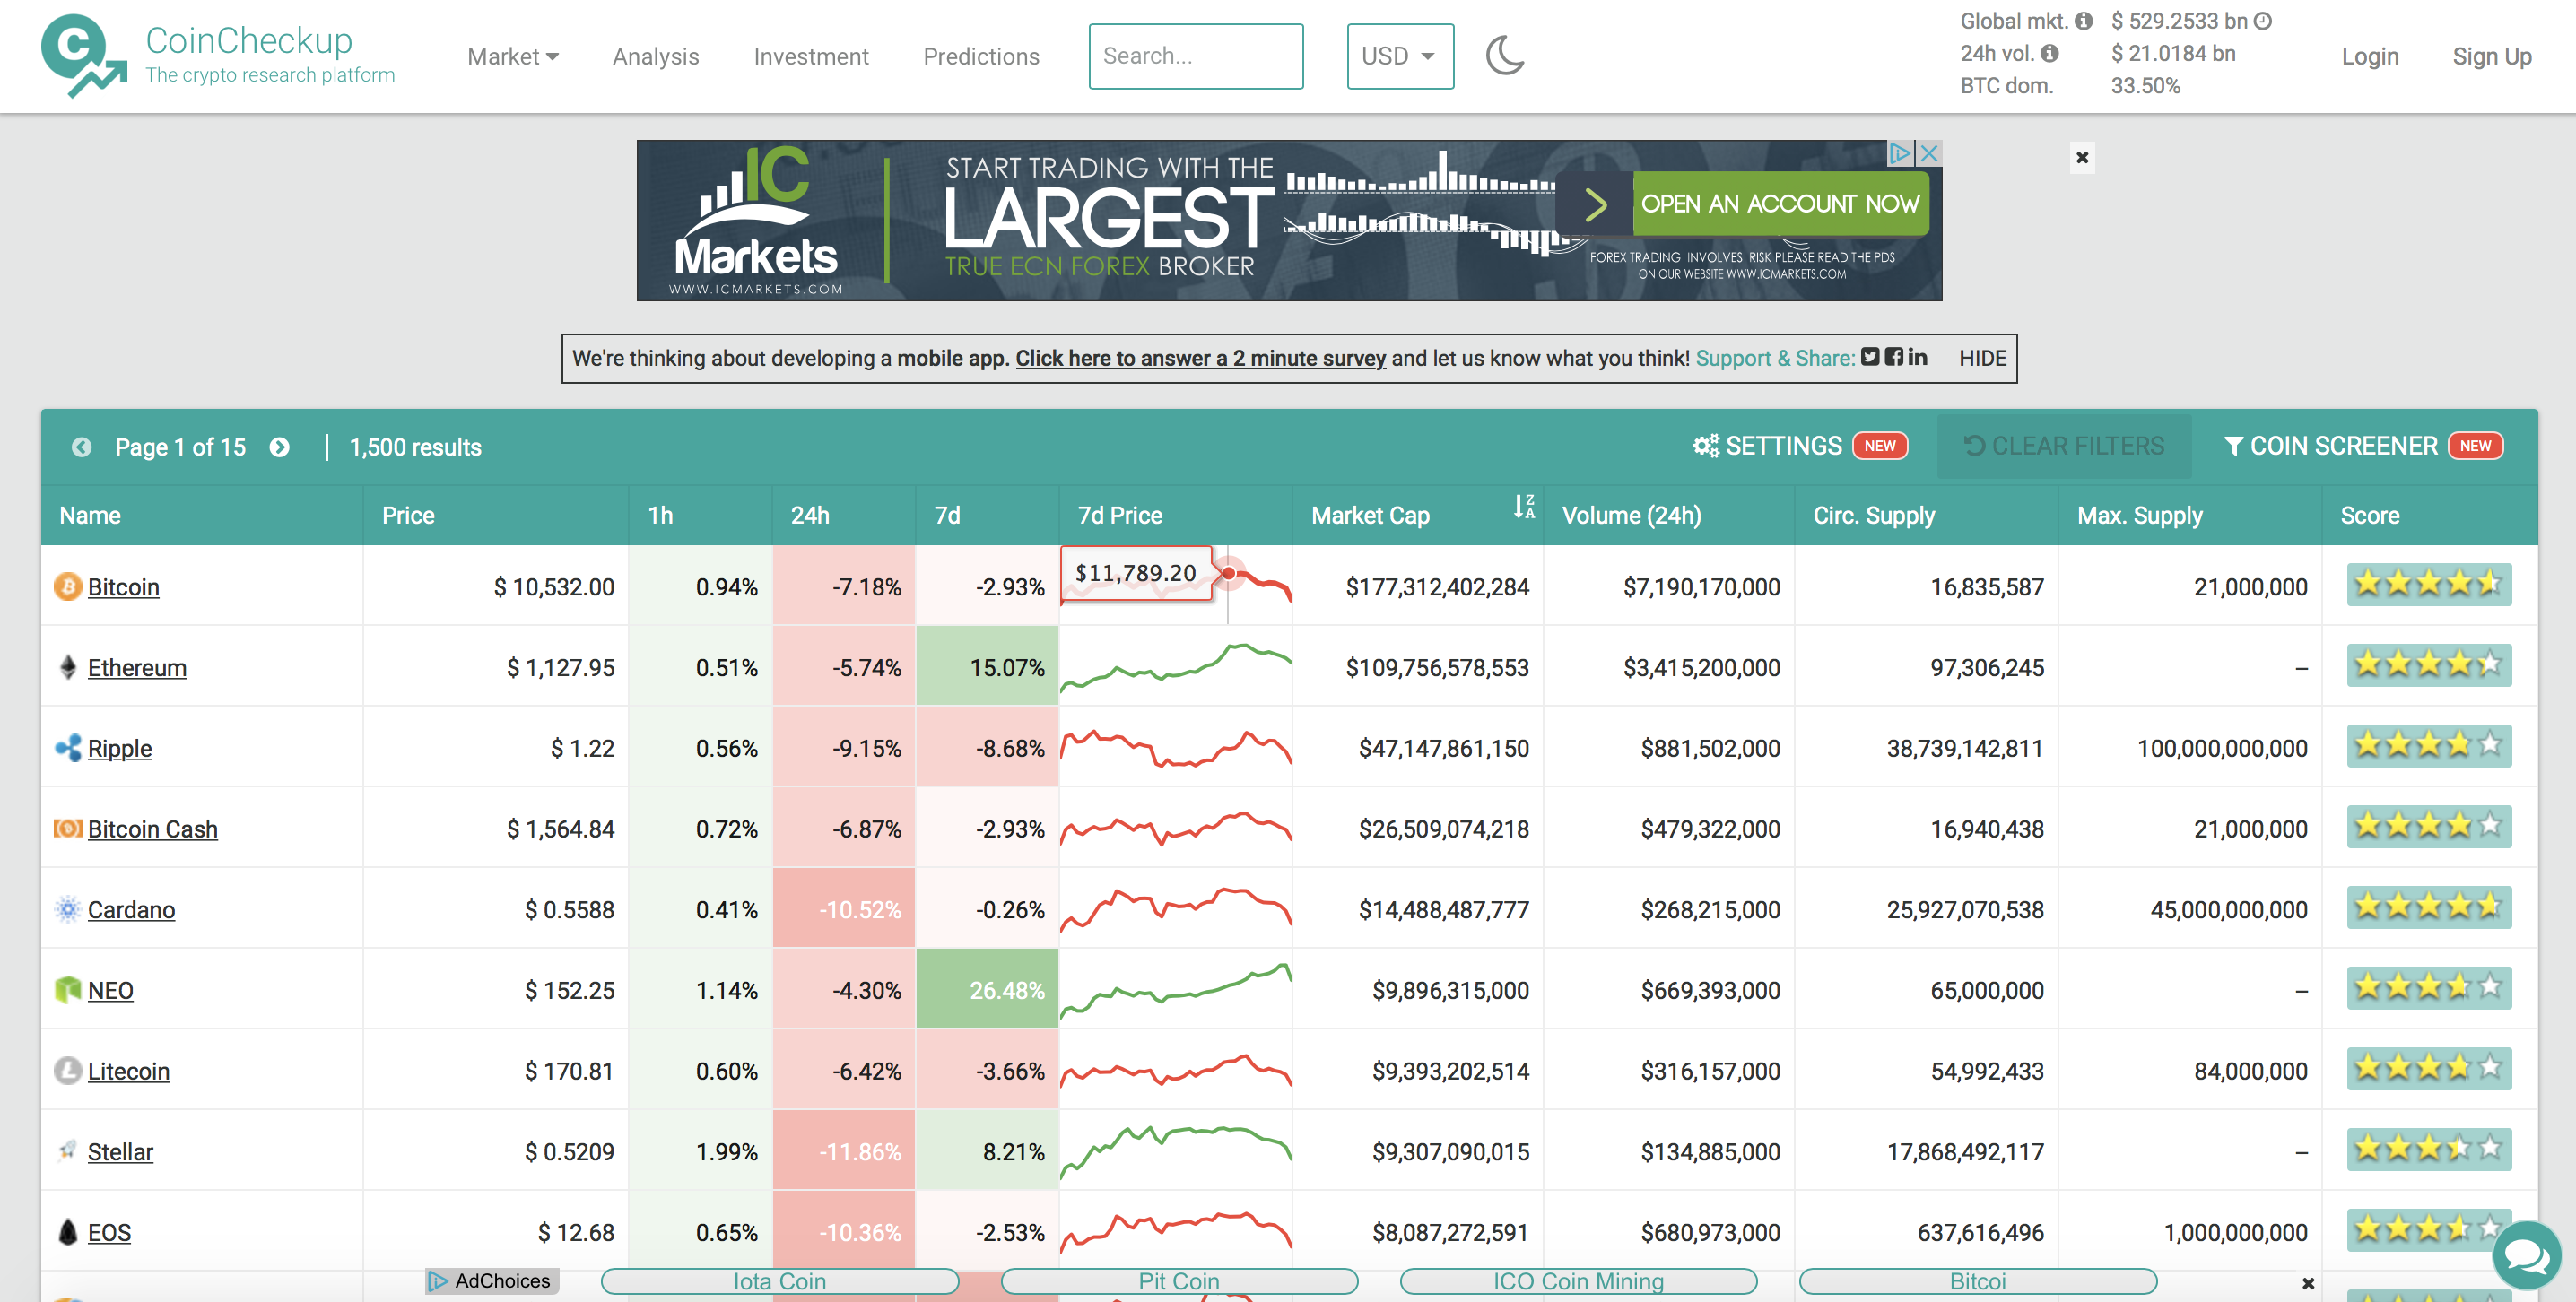Click Stellar's star score rating
This screenshot has height=1302, width=2576.
coord(2428,1149)
